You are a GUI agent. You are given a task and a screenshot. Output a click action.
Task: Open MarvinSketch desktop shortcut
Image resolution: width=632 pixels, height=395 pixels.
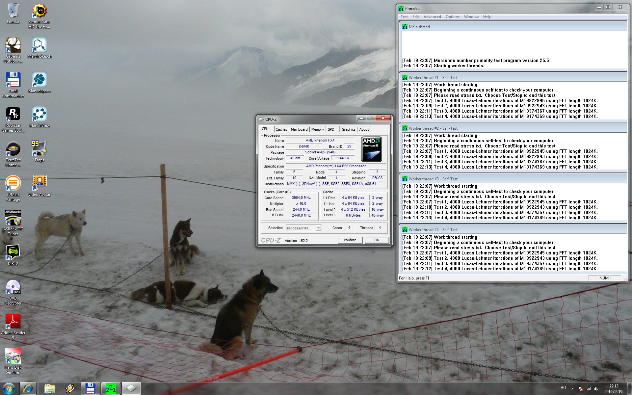[39, 45]
